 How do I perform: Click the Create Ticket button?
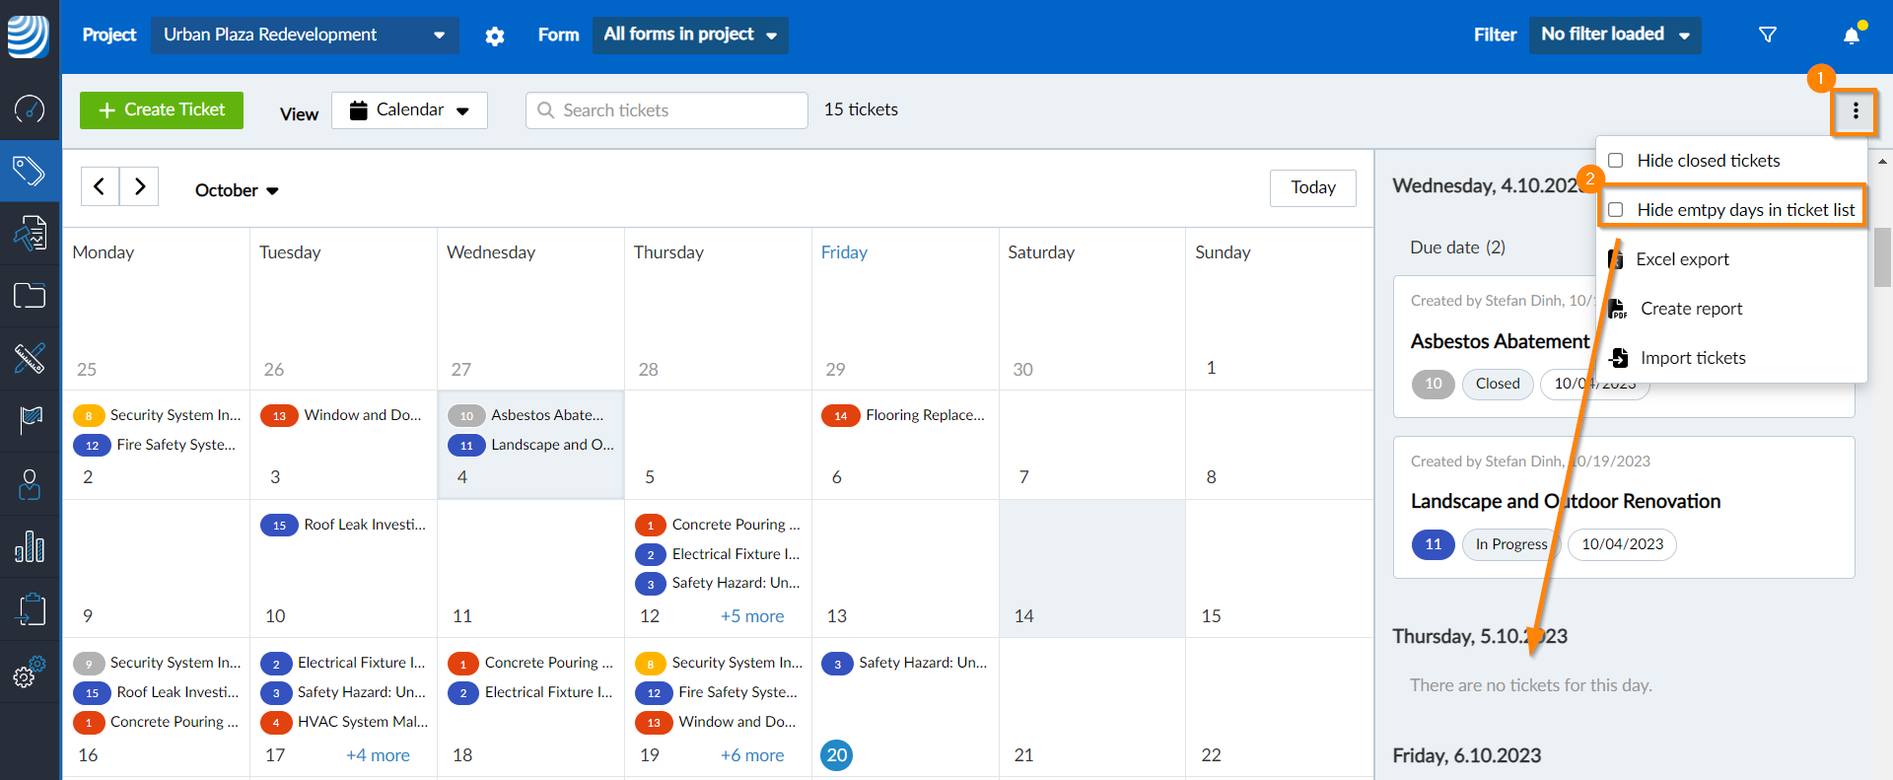click(x=162, y=110)
